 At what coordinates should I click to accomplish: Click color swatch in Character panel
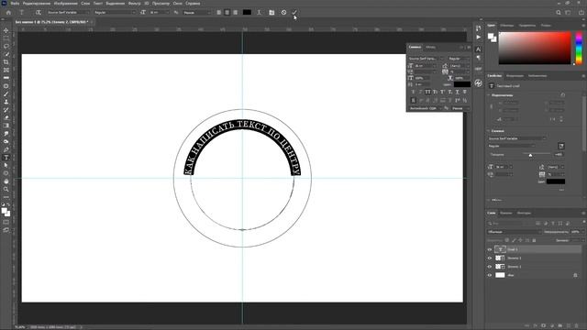(462, 84)
